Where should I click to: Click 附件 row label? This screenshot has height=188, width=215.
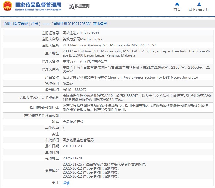point(55,122)
